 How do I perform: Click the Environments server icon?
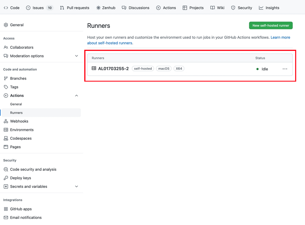pos(6,130)
